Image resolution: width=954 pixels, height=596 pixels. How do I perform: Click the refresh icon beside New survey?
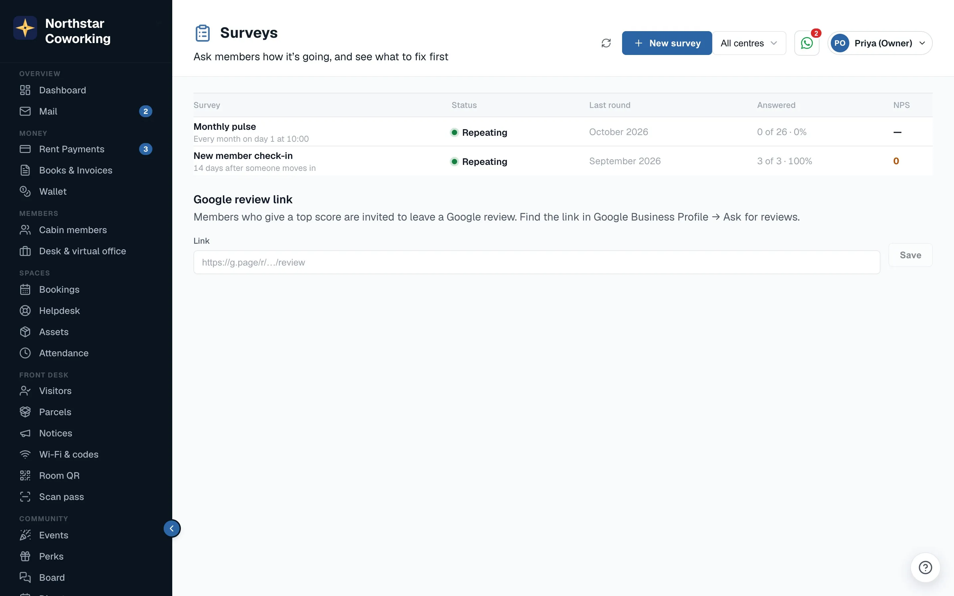(x=606, y=43)
